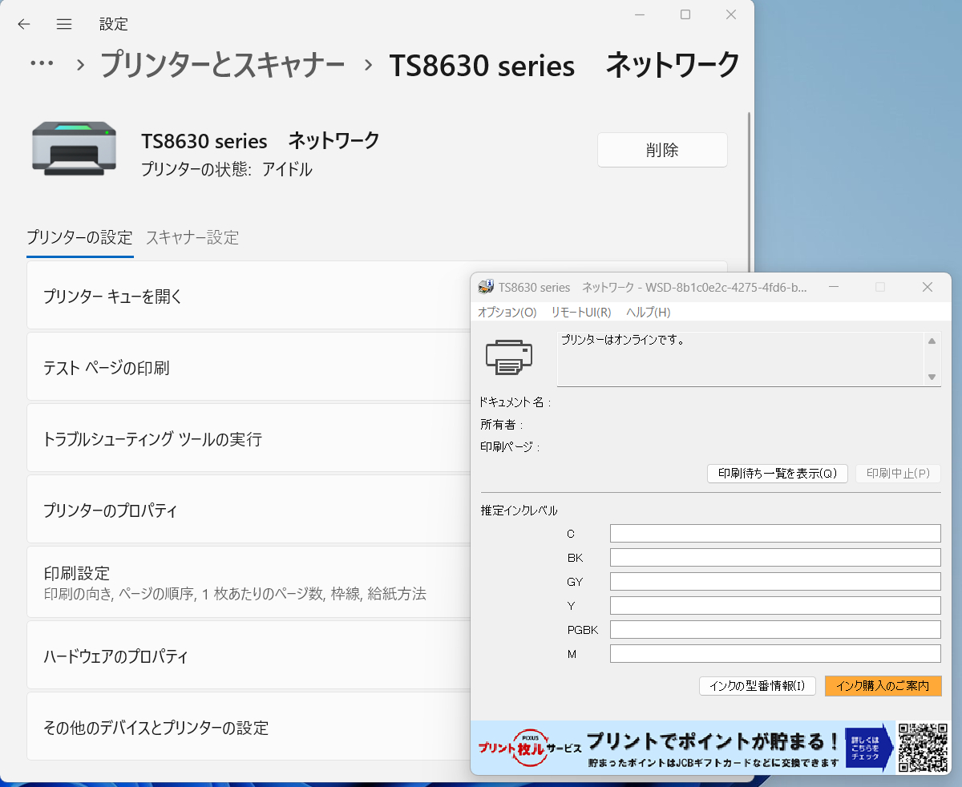Click the back arrow in Settings
The height and width of the screenshot is (787, 962).
[24, 24]
